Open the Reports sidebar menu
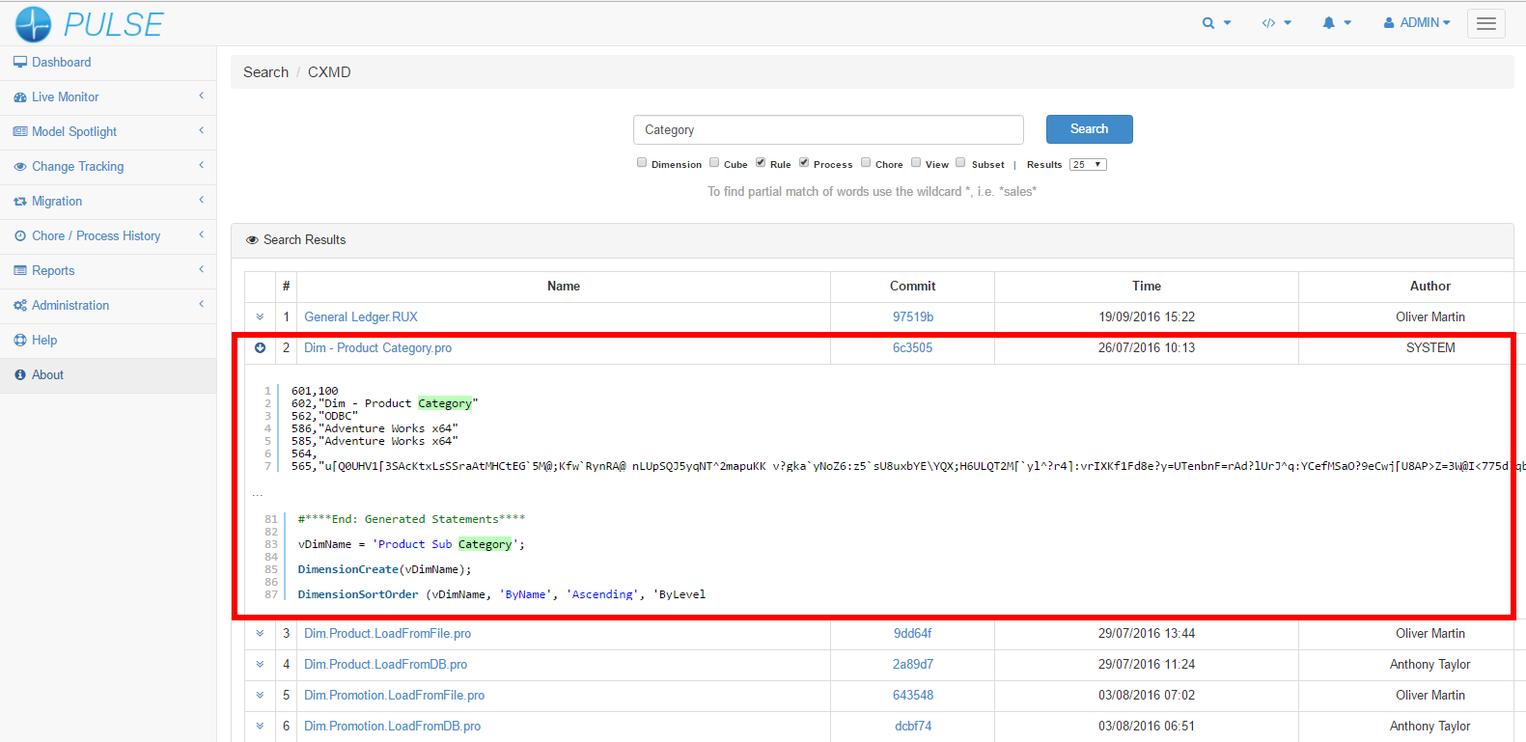This screenshot has height=742, width=1526. click(x=53, y=271)
